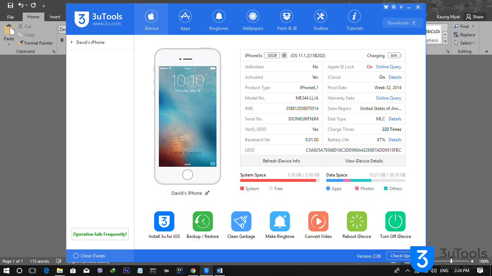Open Flash & JB section
The width and height of the screenshot is (492, 276).
(287, 20)
